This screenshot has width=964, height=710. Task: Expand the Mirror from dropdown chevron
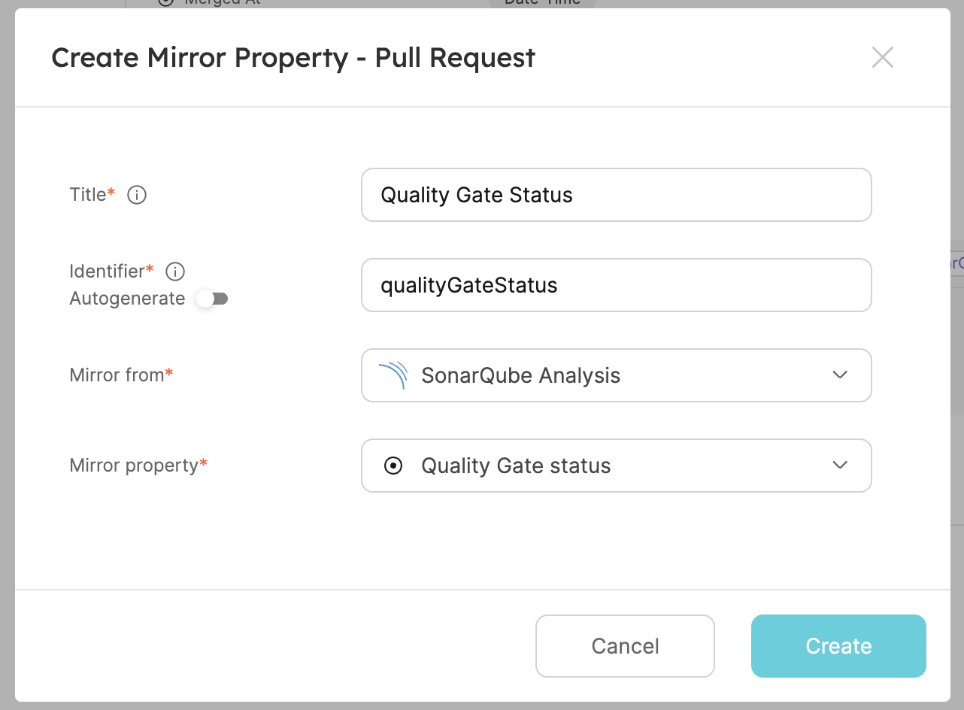(840, 375)
